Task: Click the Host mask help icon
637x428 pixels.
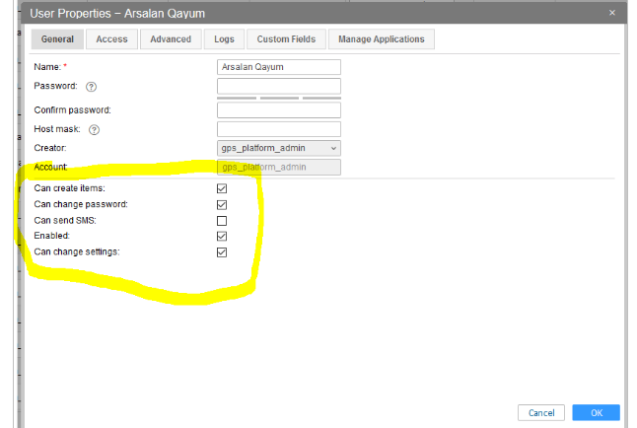Action: pyautogui.click(x=95, y=129)
